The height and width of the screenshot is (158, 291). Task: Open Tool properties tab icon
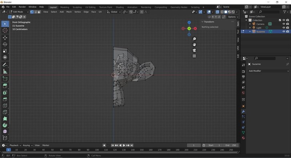[243, 65]
